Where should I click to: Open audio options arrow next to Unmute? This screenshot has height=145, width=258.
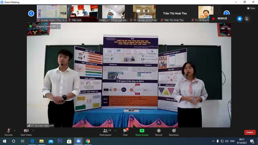14,131
